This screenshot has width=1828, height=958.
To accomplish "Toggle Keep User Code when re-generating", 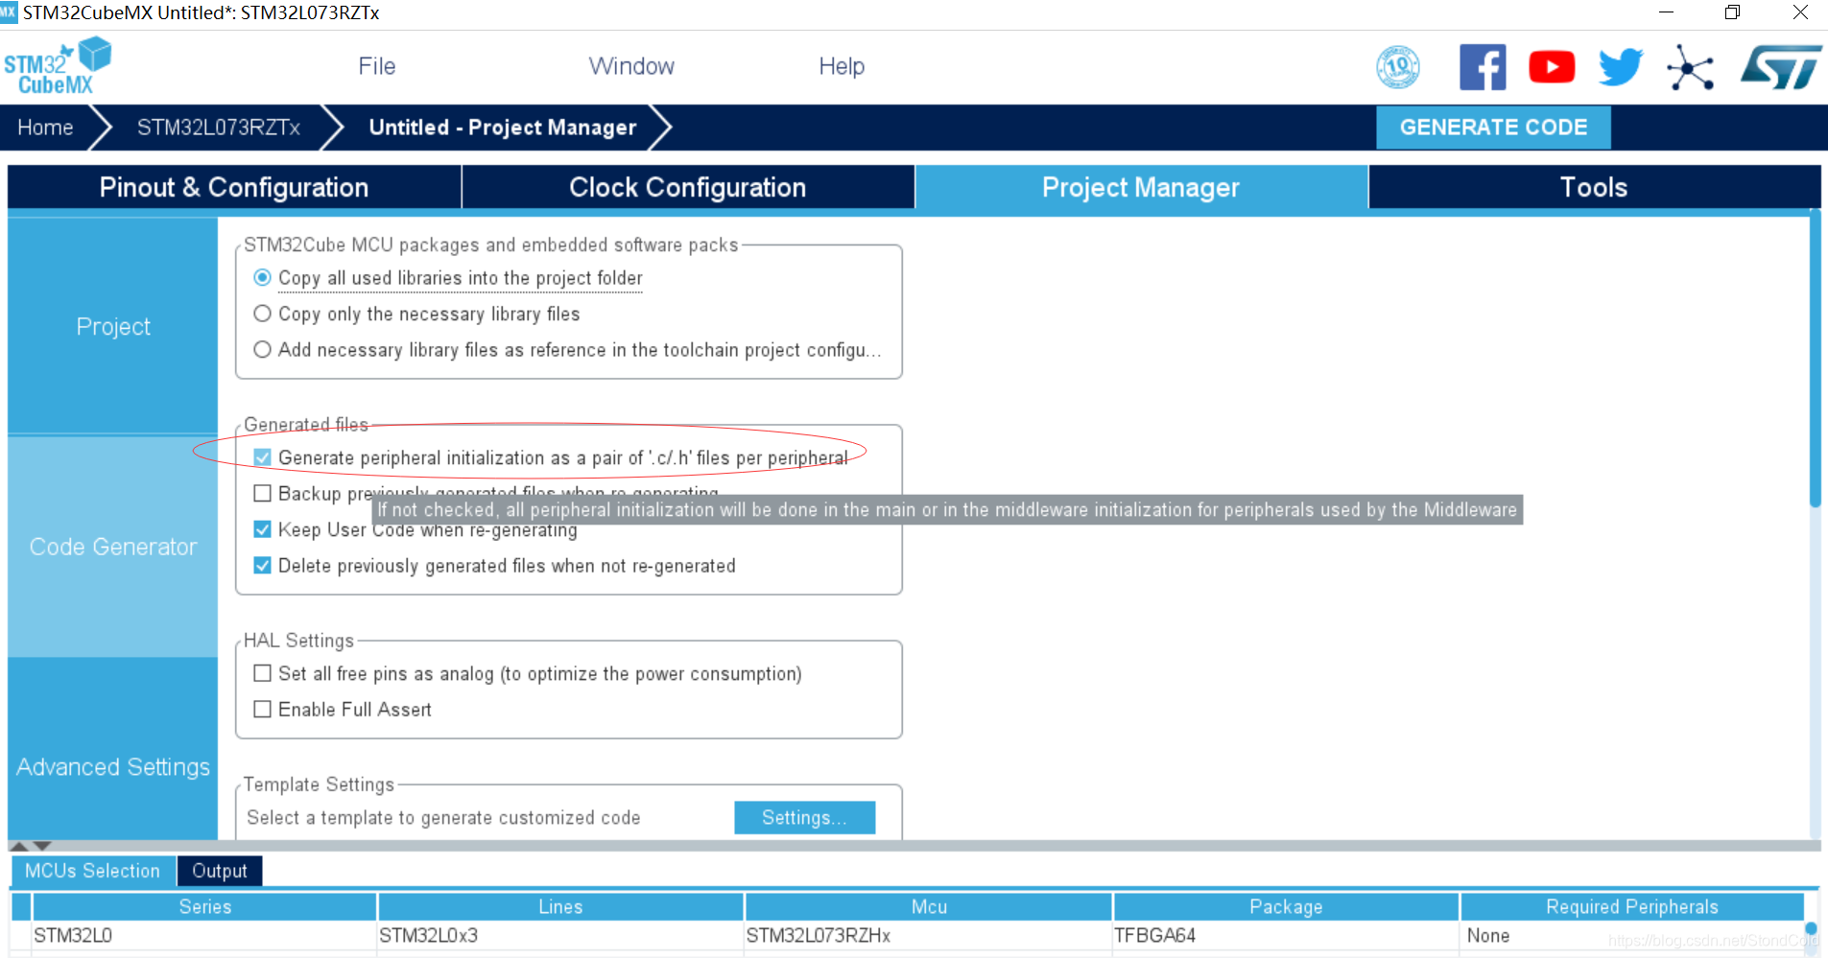I will point(262,529).
